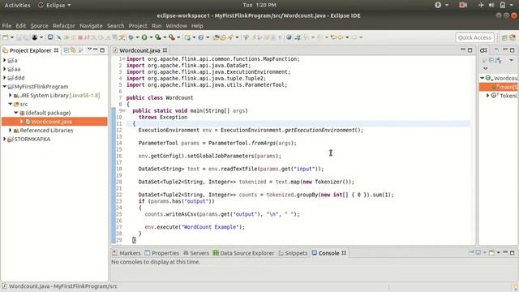Open the Navigate menu
Image resolution: width=519 pixels, height=292 pixels.
(91, 26)
